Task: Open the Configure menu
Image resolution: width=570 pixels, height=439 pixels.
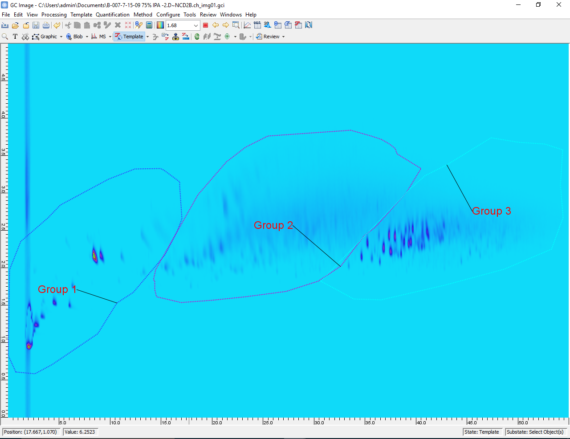Action: [x=168, y=14]
